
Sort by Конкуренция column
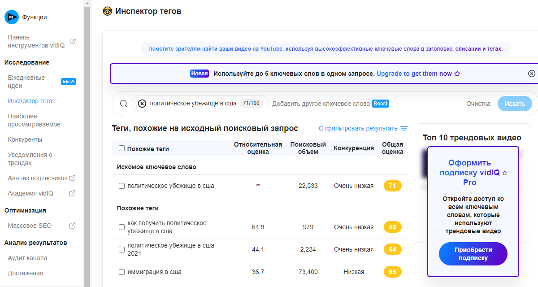(x=354, y=148)
